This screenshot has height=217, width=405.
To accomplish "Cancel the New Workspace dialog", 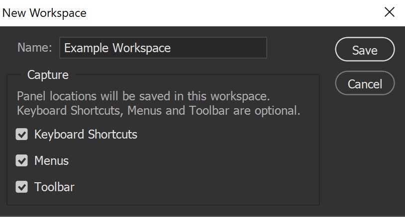I will 365,84.
